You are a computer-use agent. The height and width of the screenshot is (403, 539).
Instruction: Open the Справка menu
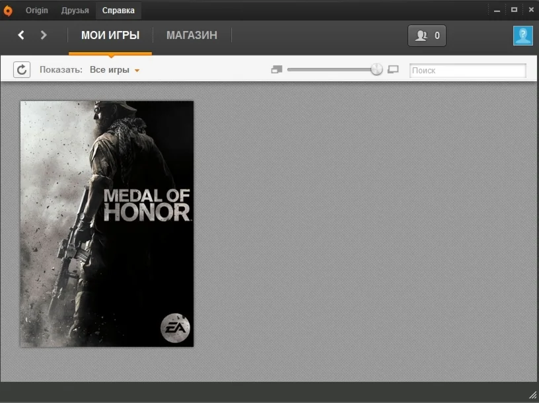116,10
